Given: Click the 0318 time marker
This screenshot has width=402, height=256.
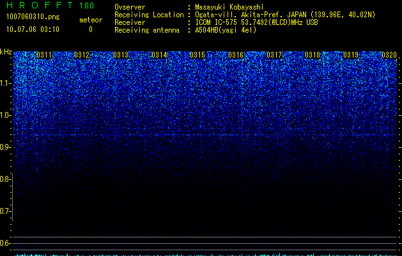Looking at the screenshot, I should pyautogui.click(x=313, y=55).
